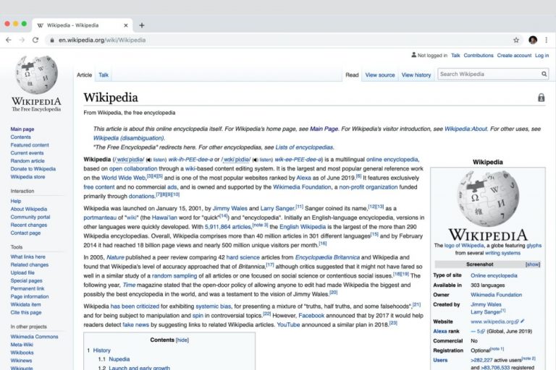Open the Encyclopædia Britannica link
Viewport: 556px width, 370px height.
pyautogui.click(x=327, y=257)
